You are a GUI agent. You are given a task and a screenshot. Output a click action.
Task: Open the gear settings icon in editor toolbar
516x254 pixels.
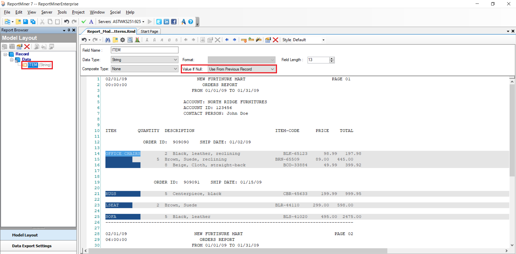pos(123,40)
